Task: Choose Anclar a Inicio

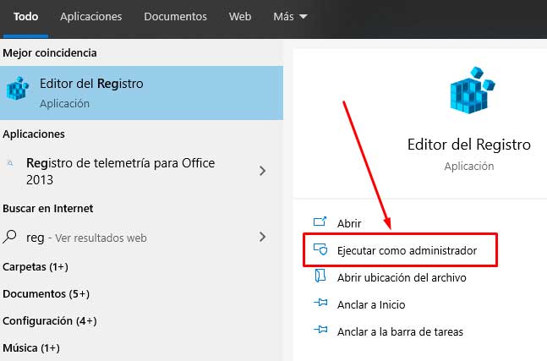Action: coord(371,305)
